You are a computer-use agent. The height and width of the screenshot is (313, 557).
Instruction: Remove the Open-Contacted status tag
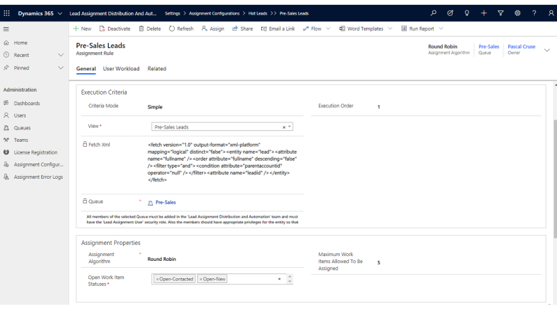click(x=158, y=279)
